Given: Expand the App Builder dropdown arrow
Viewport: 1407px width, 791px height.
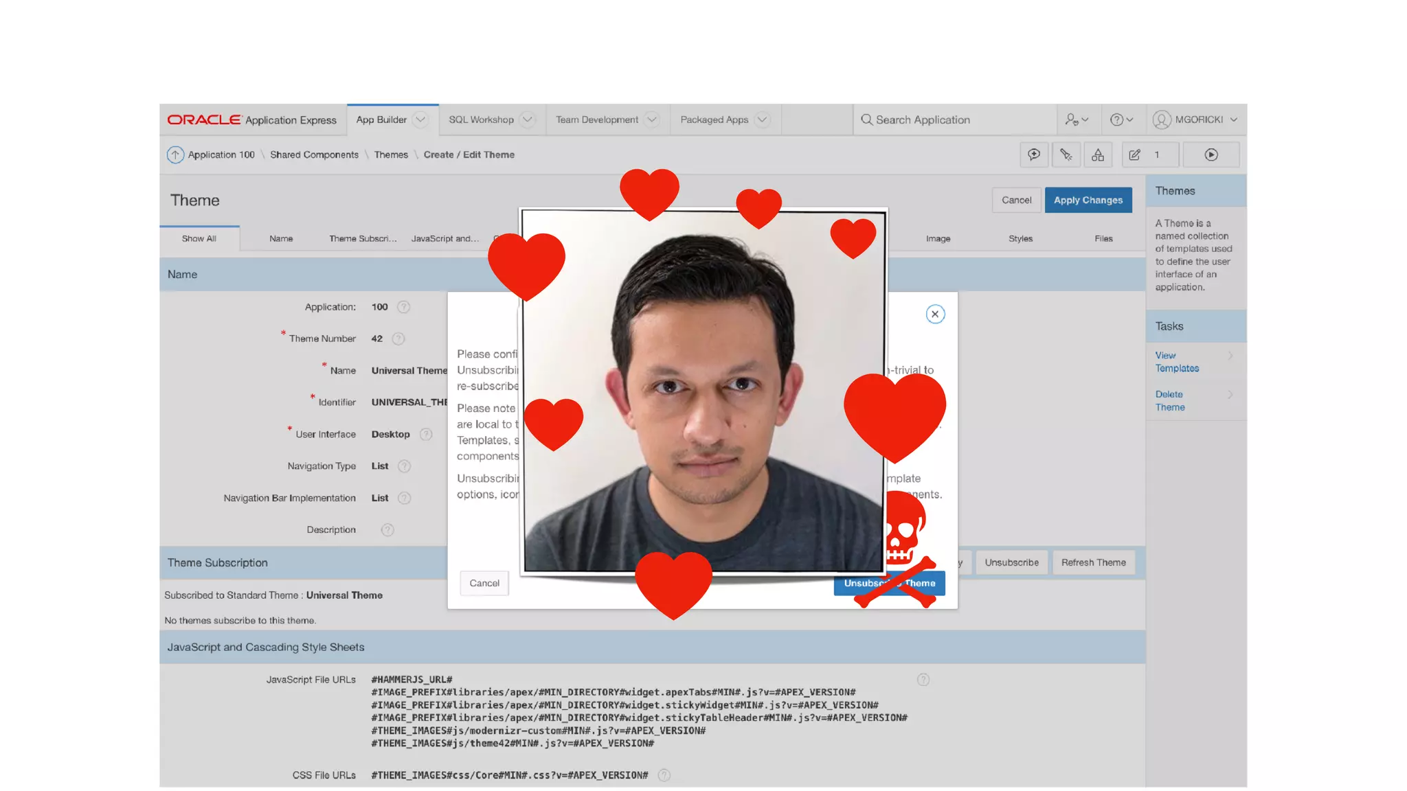Looking at the screenshot, I should (x=420, y=119).
